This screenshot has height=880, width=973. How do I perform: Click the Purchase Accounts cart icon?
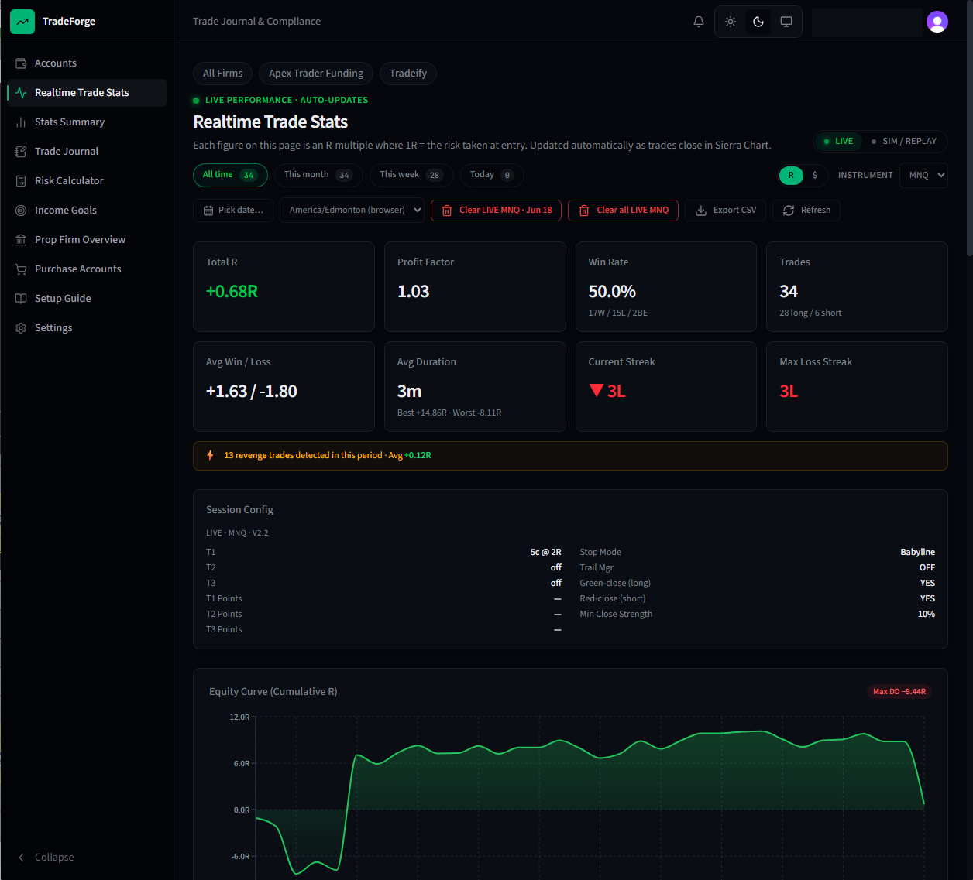tap(21, 269)
